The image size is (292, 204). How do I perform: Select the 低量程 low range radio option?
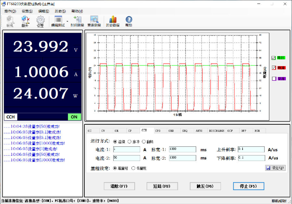coord(133,169)
